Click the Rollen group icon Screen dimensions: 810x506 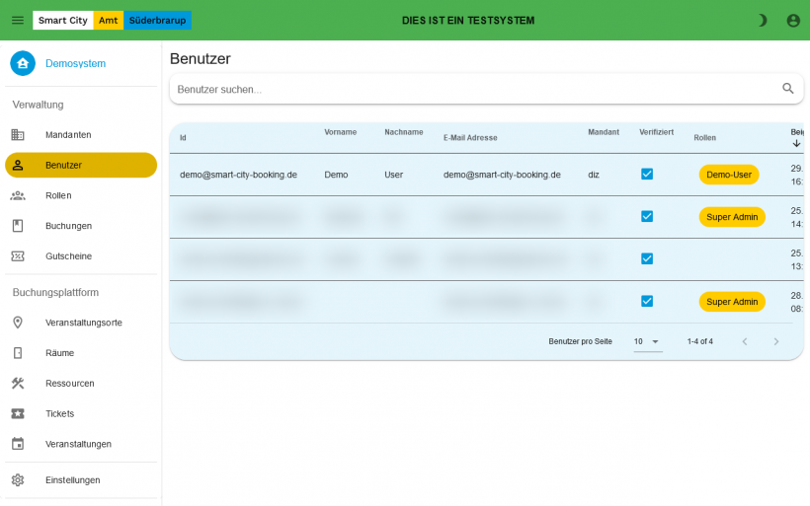click(18, 195)
